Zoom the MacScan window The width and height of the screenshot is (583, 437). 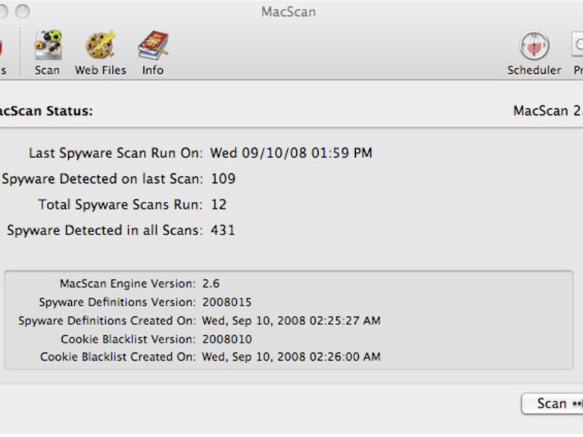click(x=23, y=11)
